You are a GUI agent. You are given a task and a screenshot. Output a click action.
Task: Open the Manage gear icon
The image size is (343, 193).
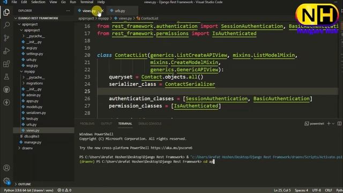click(x=6, y=181)
